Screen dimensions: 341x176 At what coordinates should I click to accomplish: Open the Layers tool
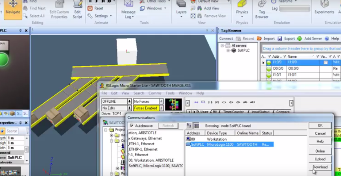tap(181, 10)
